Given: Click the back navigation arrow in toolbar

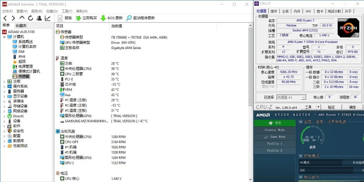Looking at the screenshot, I should [5, 18].
